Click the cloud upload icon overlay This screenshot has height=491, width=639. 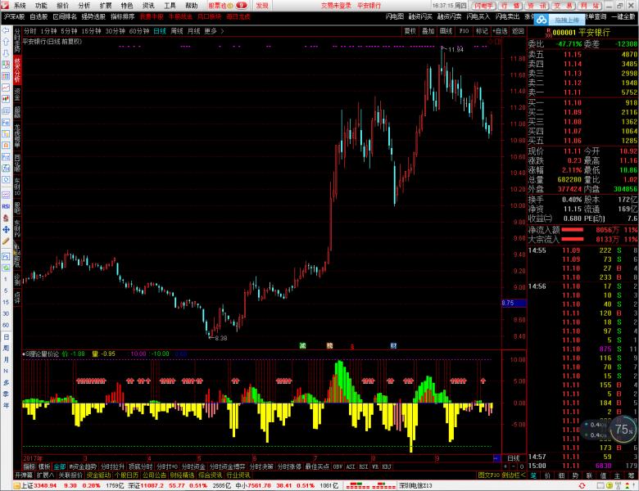[x=542, y=20]
